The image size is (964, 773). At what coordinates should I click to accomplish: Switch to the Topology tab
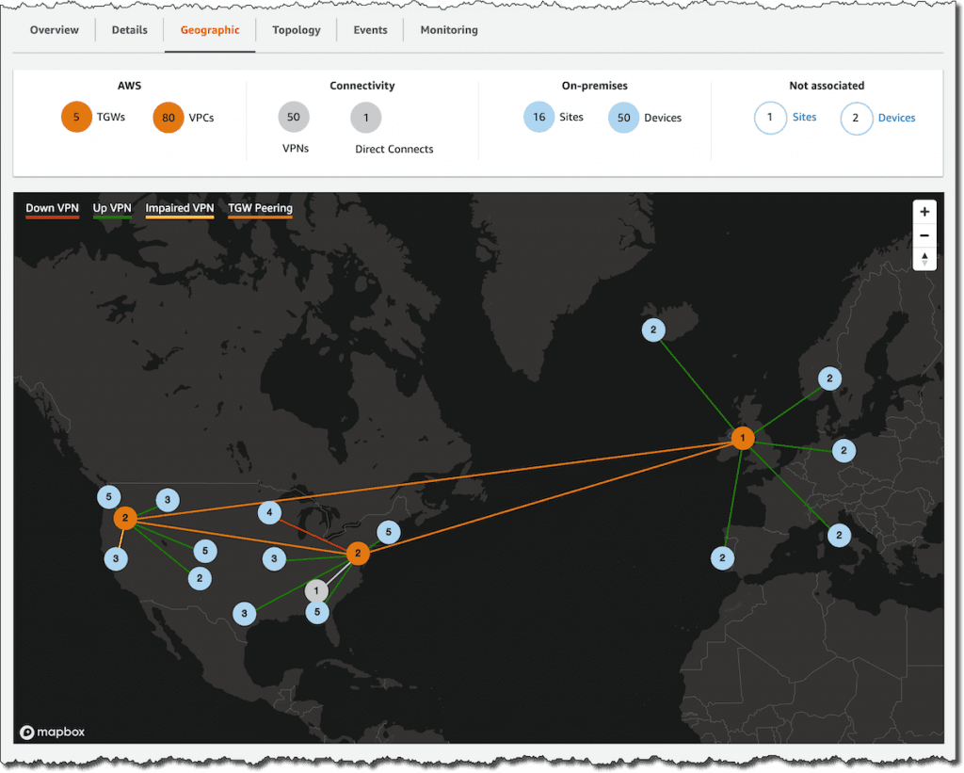[296, 29]
